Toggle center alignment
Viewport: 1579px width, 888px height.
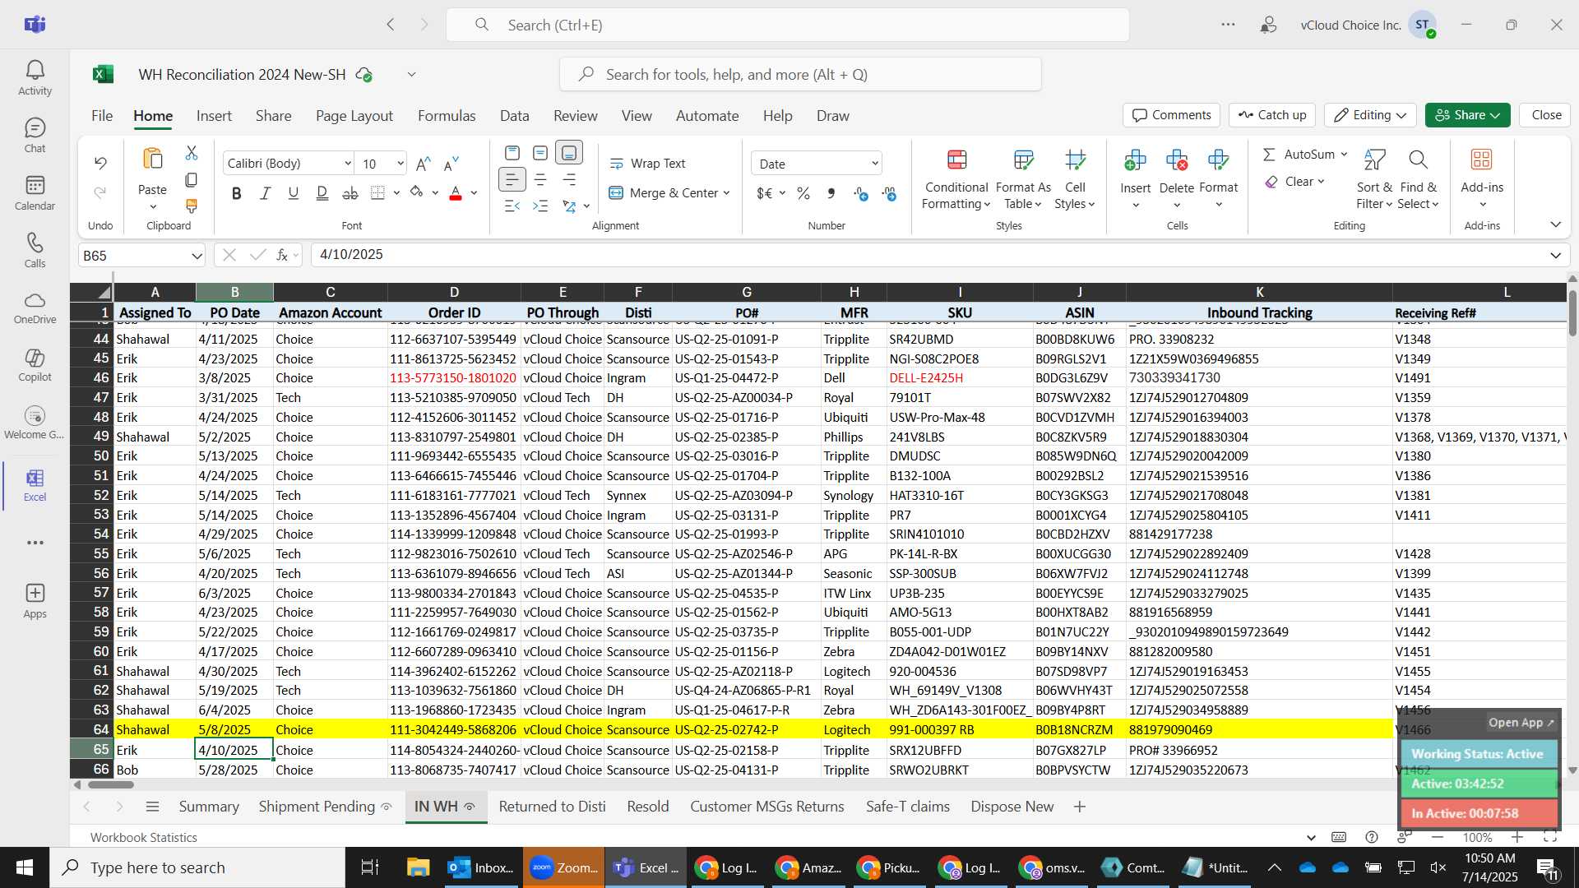tap(540, 179)
